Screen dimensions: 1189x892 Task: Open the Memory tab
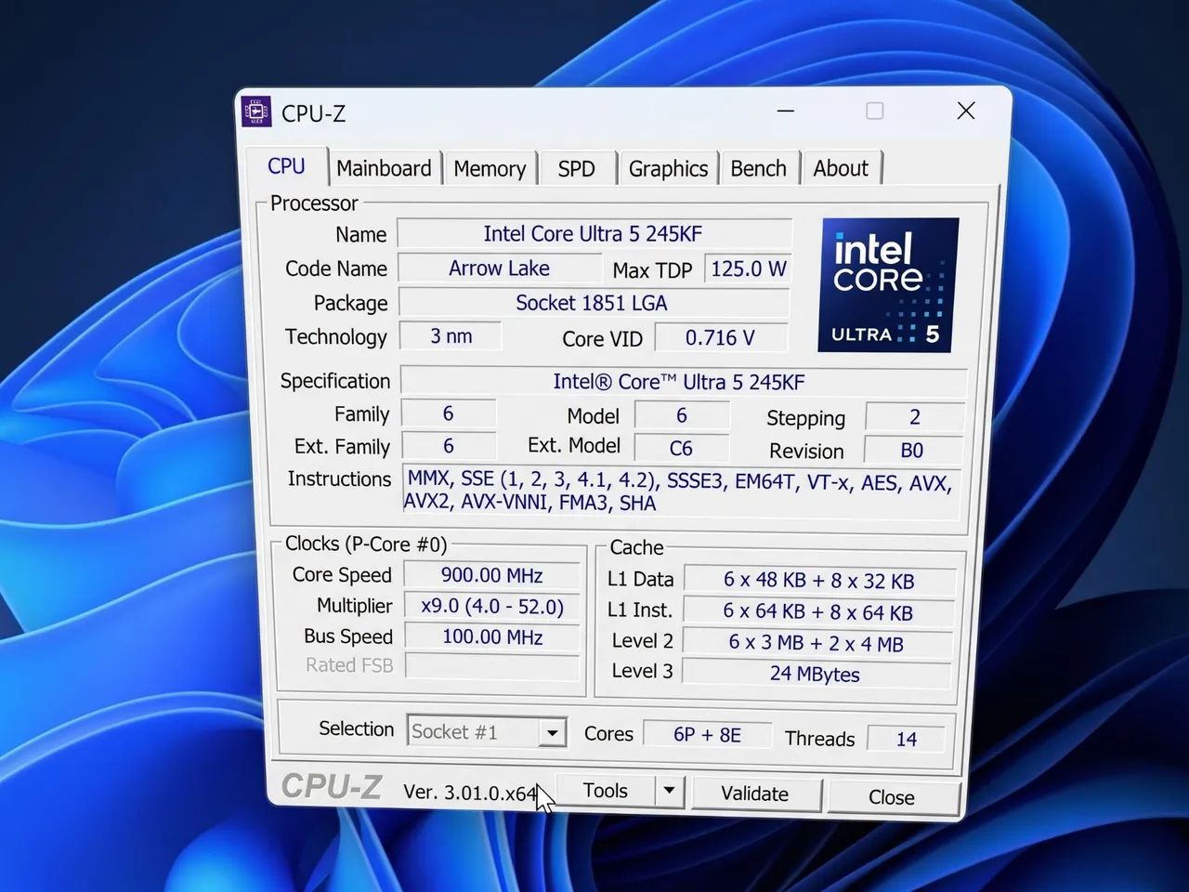tap(490, 169)
